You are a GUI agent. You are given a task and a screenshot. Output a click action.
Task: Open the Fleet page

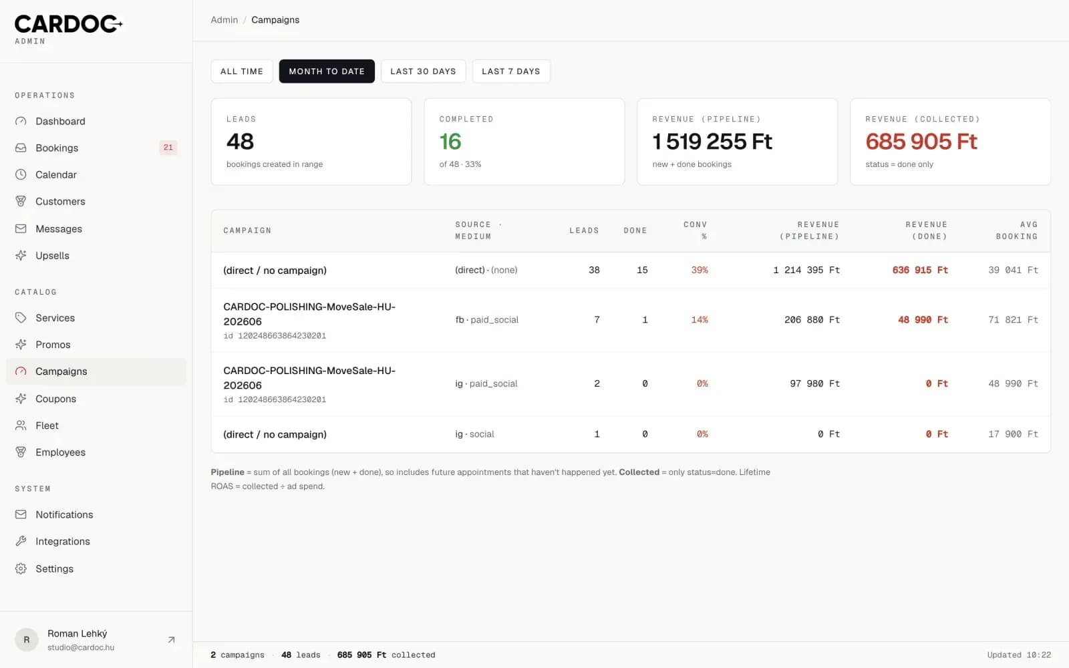pos(96,426)
